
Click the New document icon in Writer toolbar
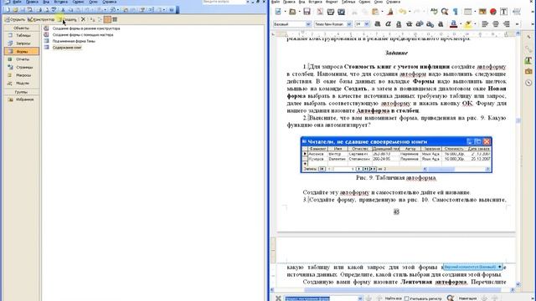[x=278, y=12]
